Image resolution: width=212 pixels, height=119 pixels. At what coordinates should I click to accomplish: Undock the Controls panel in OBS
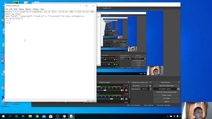[x=179, y=82]
